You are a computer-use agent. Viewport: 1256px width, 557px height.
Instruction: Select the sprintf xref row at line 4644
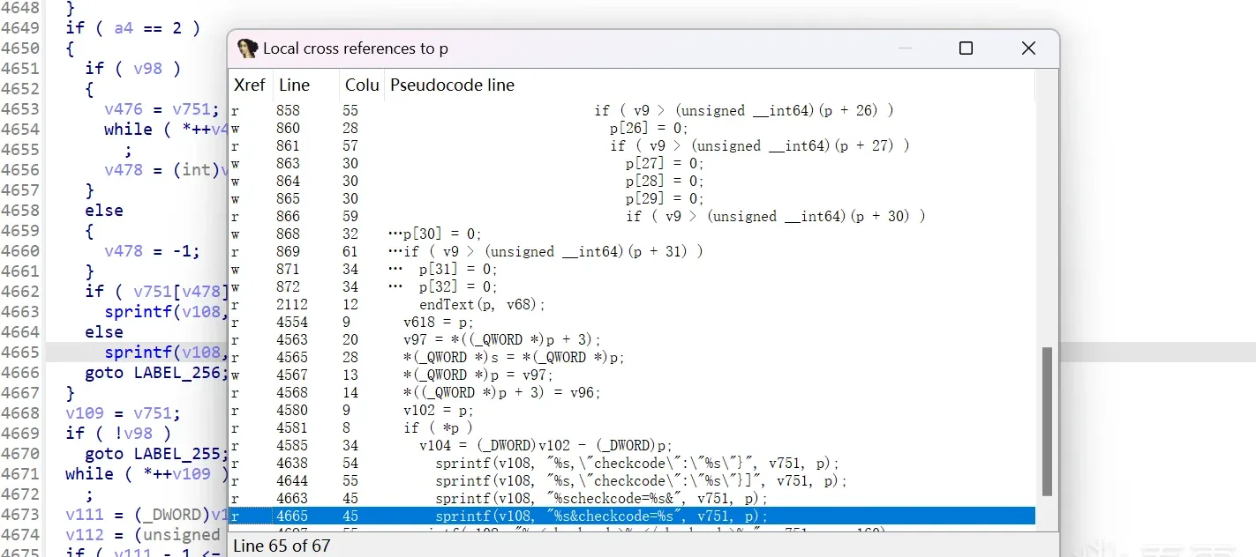[632, 480]
